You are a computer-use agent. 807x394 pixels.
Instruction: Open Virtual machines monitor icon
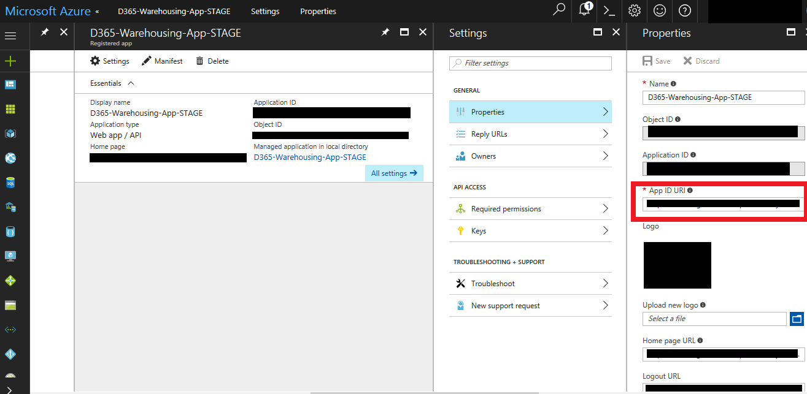(10, 256)
